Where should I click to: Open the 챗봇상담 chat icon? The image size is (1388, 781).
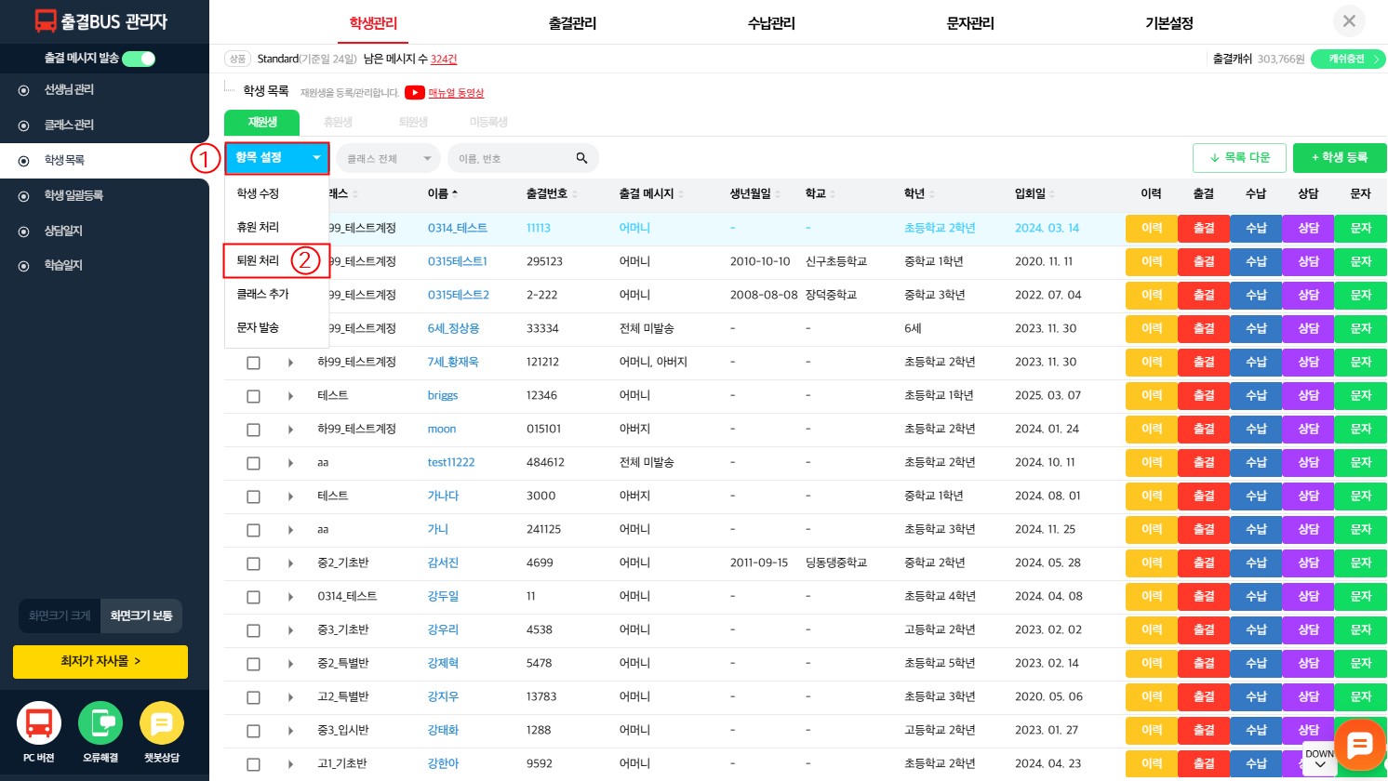pyautogui.click(x=162, y=723)
